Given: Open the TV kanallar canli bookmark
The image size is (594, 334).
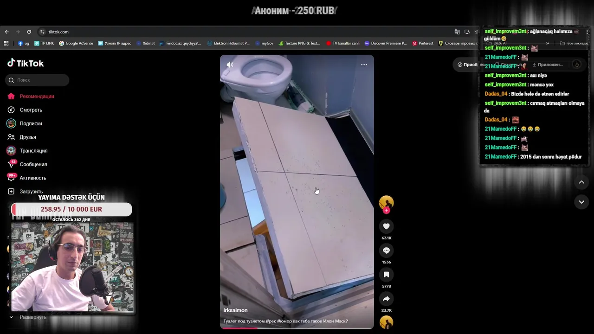Looking at the screenshot, I should [x=342, y=43].
